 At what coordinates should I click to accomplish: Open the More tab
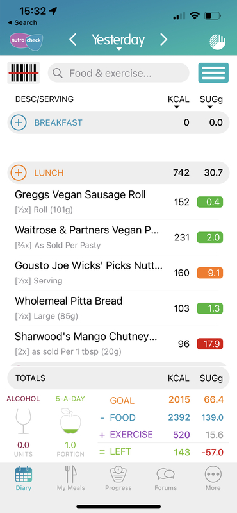pos(213,478)
